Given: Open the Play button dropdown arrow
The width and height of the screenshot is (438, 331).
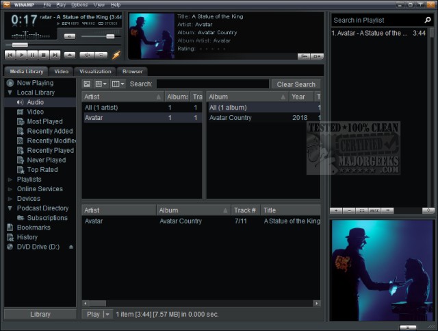Looking at the screenshot, I should click(108, 315).
